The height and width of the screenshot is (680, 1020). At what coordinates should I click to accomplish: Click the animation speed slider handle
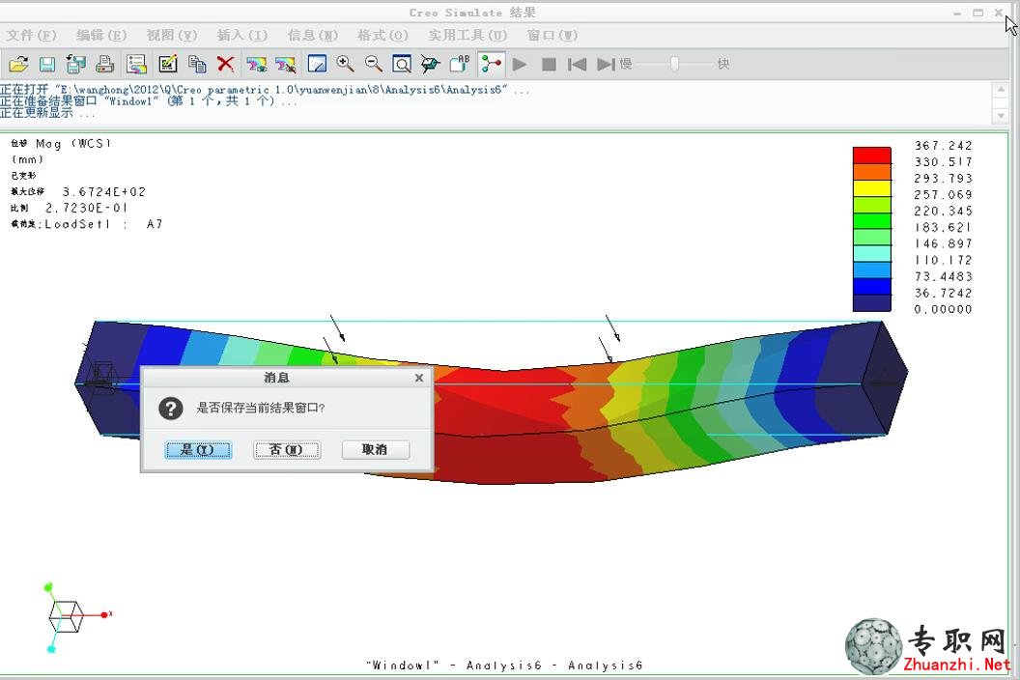[674, 64]
